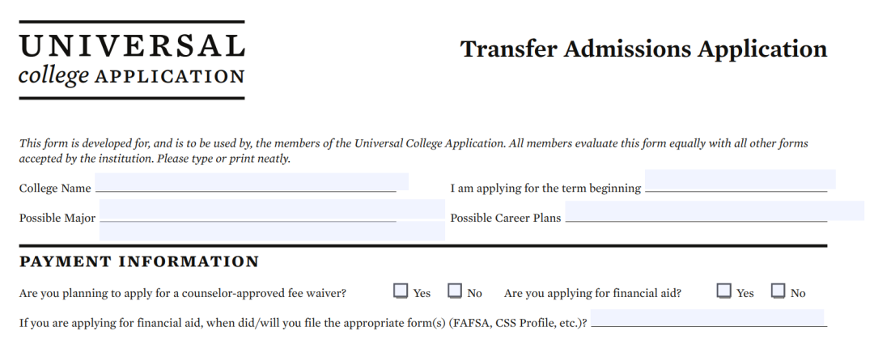
Task: Focus the term beginning input field
Action: coord(740,180)
